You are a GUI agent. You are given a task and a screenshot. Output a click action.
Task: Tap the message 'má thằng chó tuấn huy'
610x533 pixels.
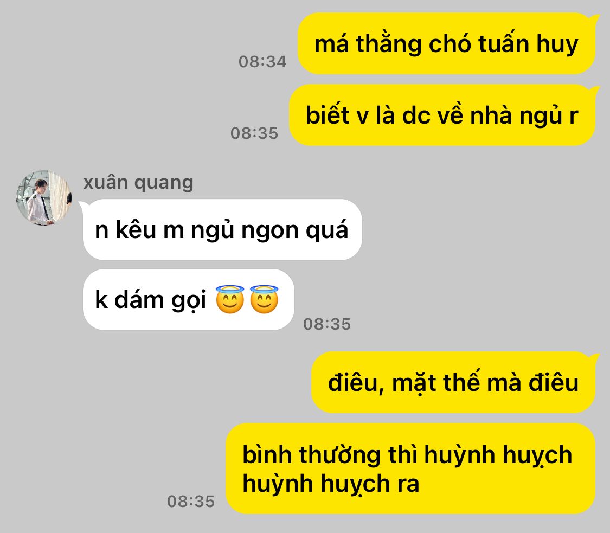(x=447, y=43)
